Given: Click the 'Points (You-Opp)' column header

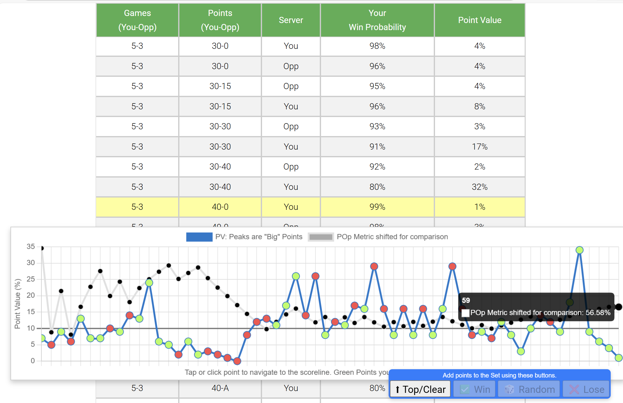Looking at the screenshot, I should [x=220, y=20].
